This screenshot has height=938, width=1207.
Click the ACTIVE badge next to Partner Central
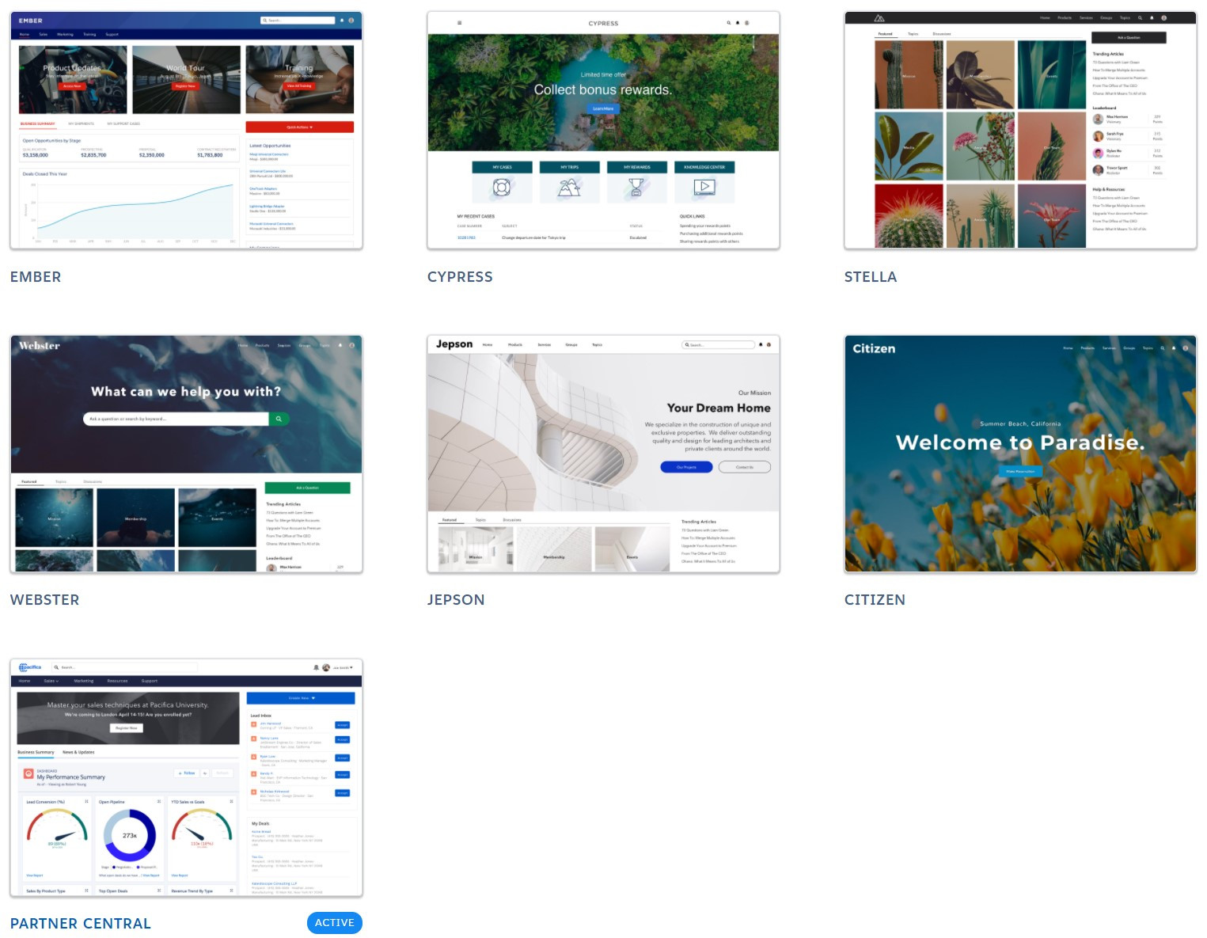(334, 923)
